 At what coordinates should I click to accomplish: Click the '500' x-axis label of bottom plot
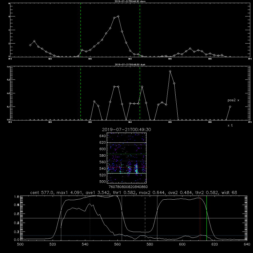point(20,244)
